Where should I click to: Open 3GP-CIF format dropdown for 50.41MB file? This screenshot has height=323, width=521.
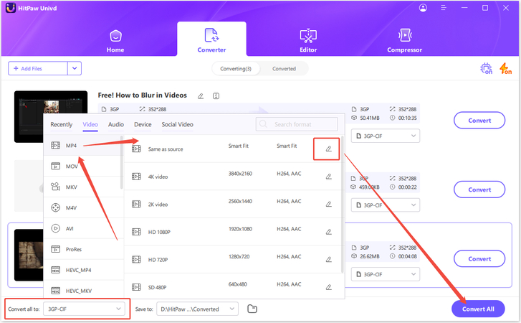pyautogui.click(x=386, y=136)
